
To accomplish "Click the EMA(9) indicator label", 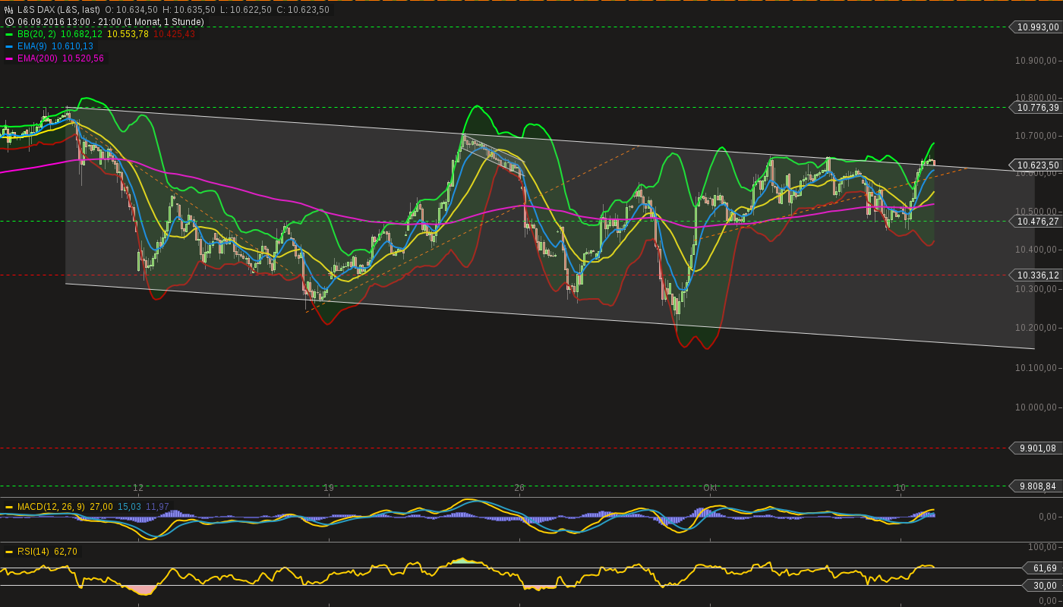I will click(32, 46).
